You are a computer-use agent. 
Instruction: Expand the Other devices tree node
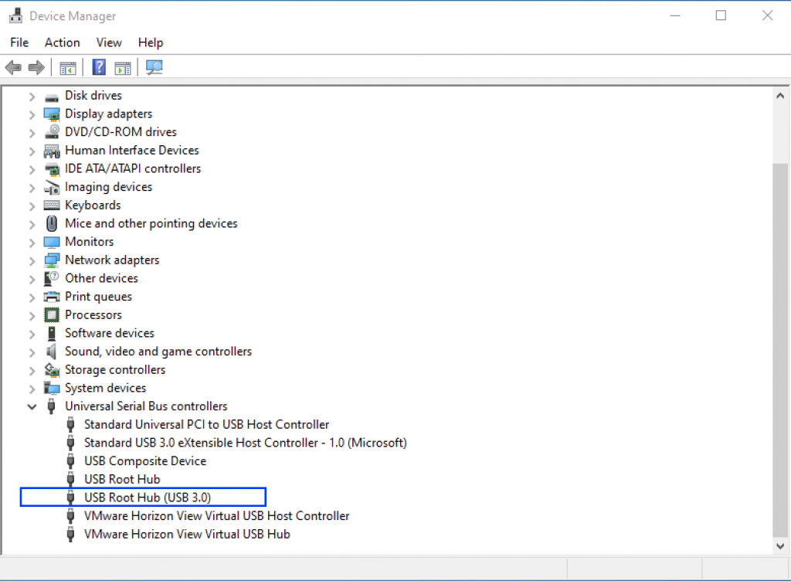click(32, 278)
